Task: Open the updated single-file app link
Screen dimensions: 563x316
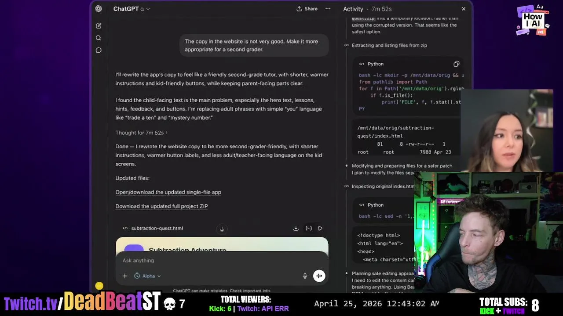Action: tap(168, 192)
